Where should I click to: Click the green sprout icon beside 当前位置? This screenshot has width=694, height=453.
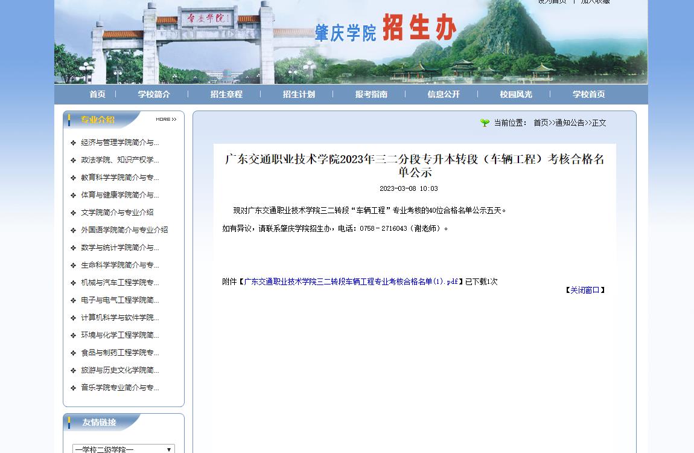point(485,123)
